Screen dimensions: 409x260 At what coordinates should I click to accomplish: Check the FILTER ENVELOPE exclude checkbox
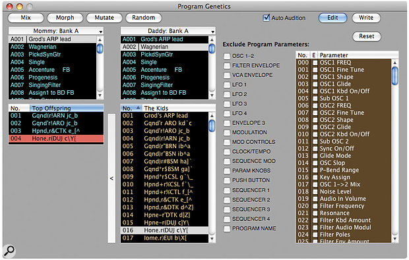(x=227, y=66)
